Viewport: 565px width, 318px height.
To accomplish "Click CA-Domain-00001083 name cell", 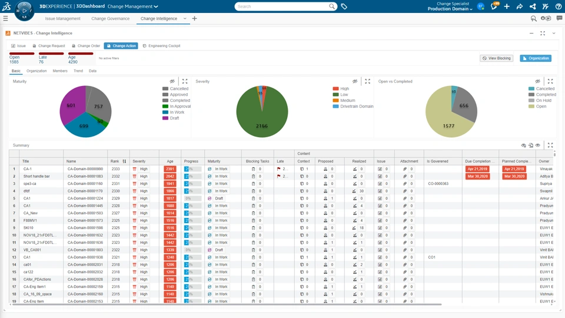I will tap(85, 176).
